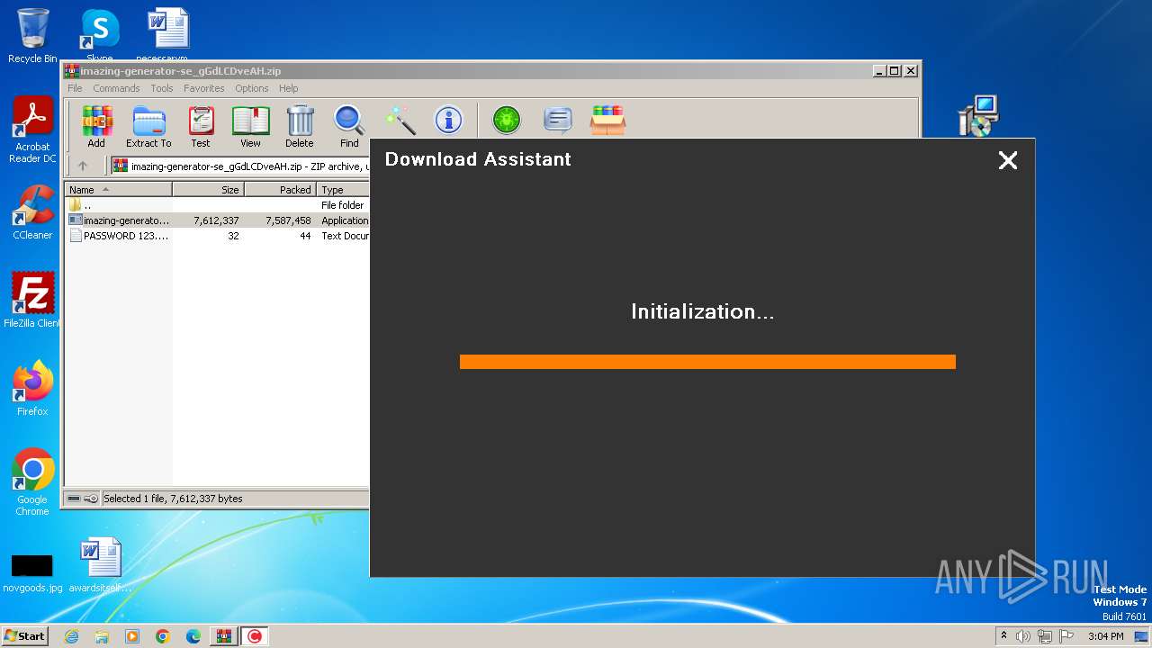This screenshot has height=648, width=1152.
Task: Click the Action Center flag icon
Action: 1067,636
